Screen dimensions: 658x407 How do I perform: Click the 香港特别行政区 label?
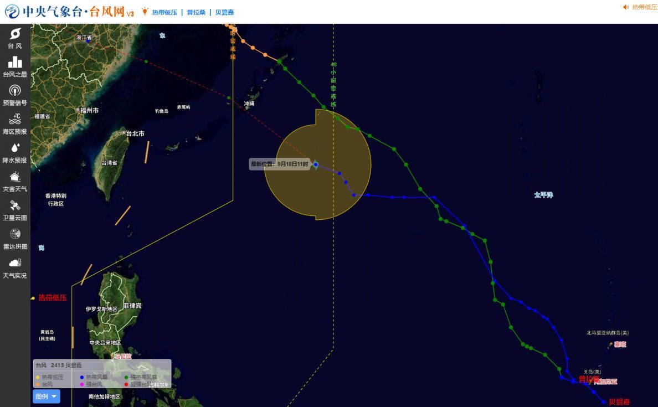tap(56, 200)
